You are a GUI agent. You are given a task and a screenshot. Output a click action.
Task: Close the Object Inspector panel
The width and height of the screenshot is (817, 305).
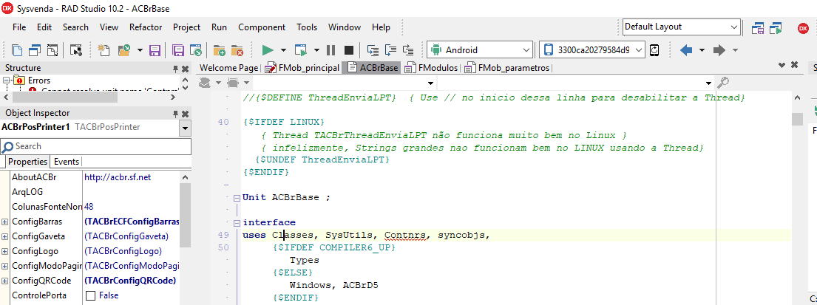coord(185,114)
